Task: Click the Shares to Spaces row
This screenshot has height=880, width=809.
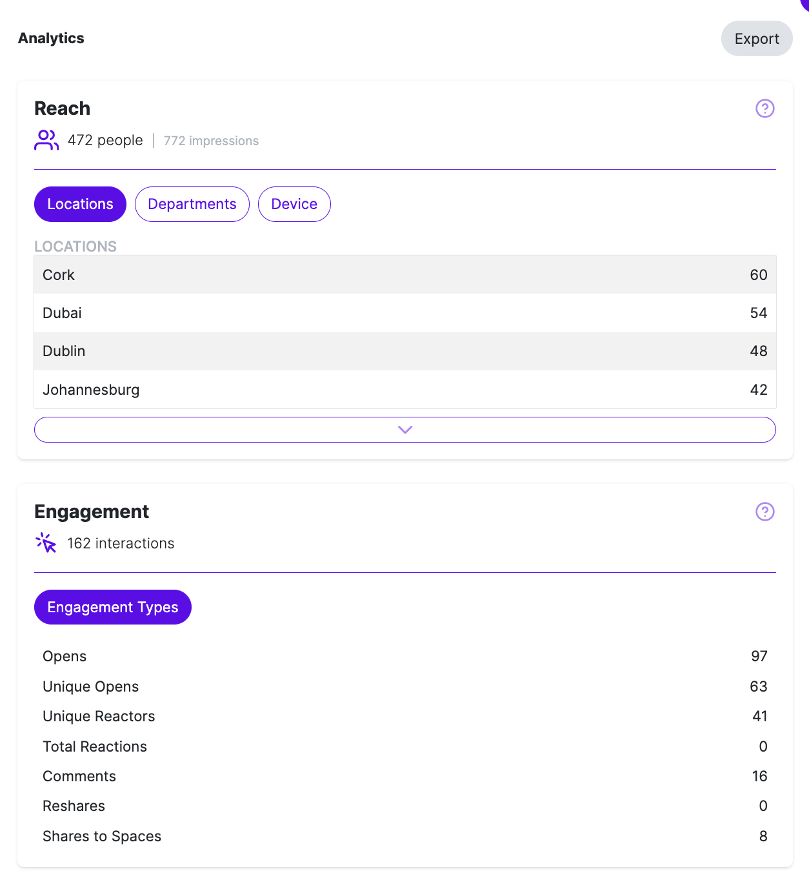Action: point(405,836)
